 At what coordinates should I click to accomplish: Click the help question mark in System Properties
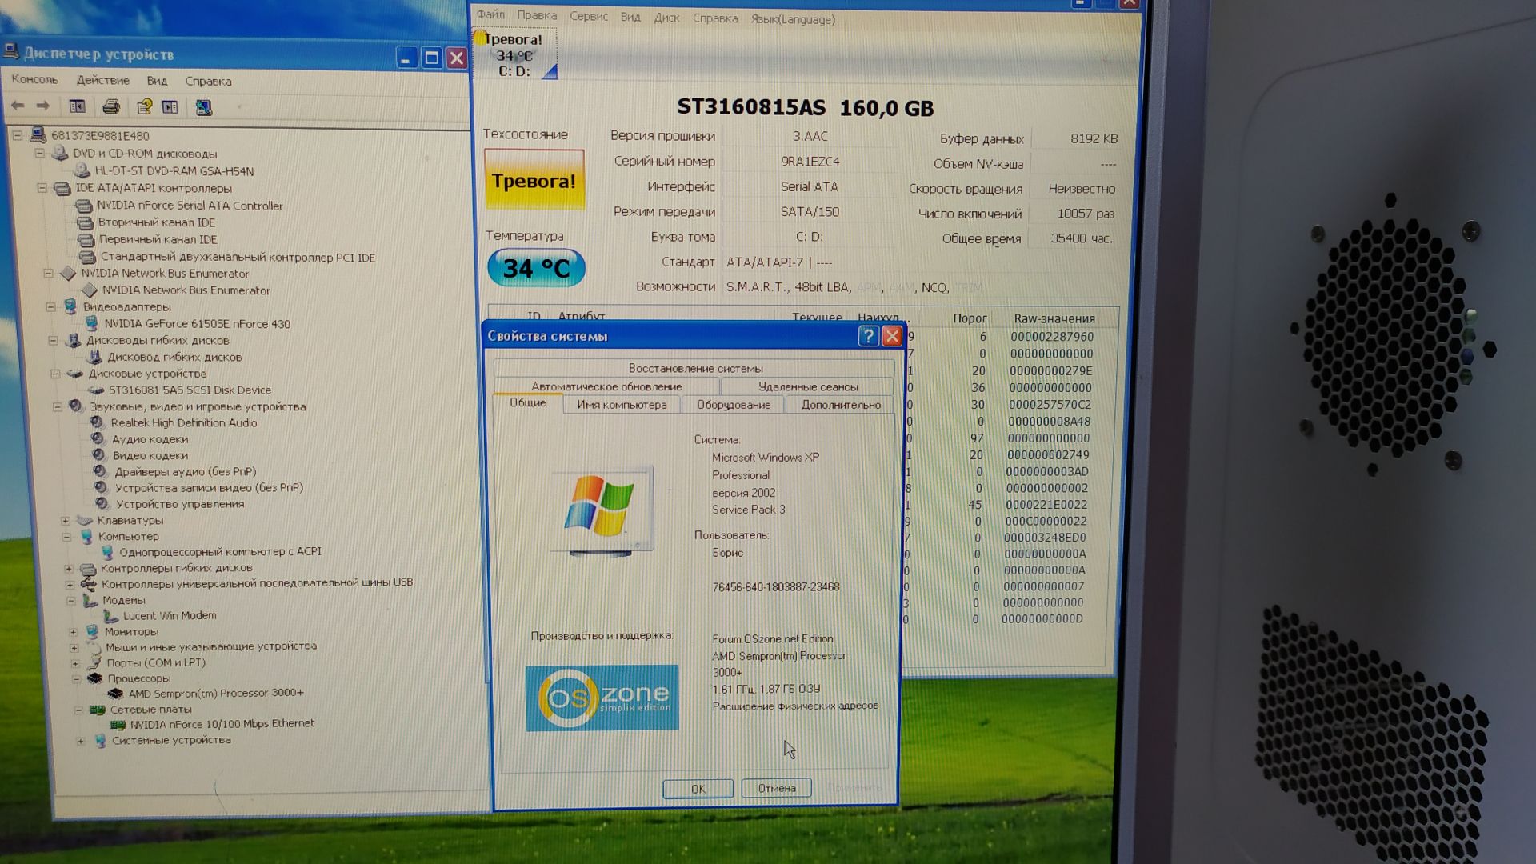[868, 336]
